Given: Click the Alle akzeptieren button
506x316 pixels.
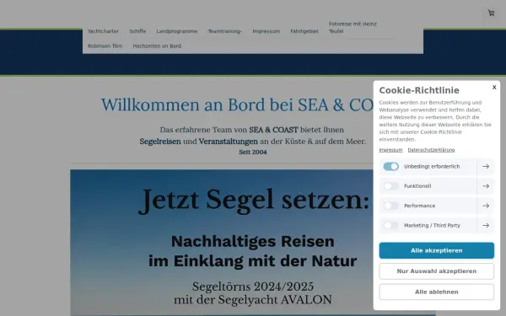Looking at the screenshot, I should [436, 250].
